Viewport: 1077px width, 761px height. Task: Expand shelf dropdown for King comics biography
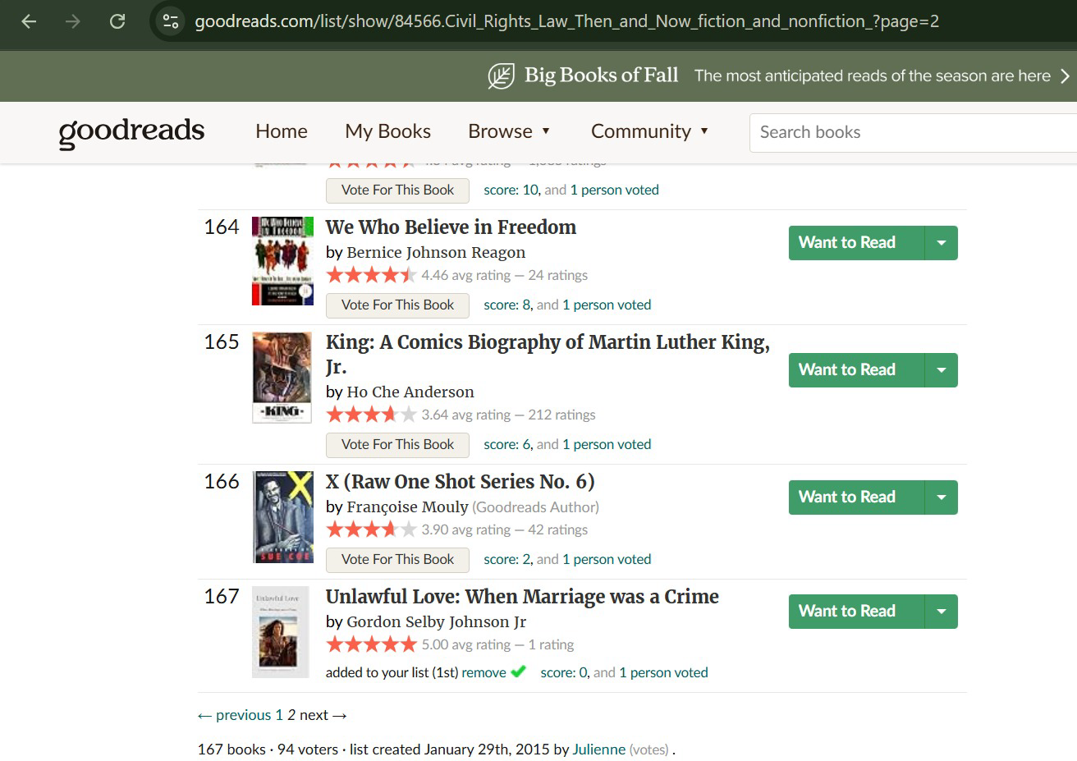[942, 370]
